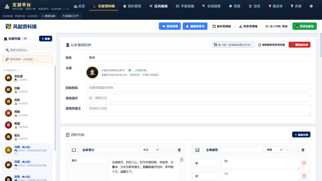The width and height of the screenshot is (322, 181).
Task: Click the 统 value field showing 82
Action: click(261, 163)
